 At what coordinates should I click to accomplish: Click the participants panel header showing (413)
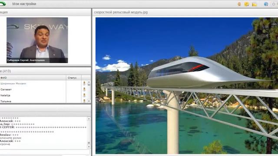tap(45, 71)
